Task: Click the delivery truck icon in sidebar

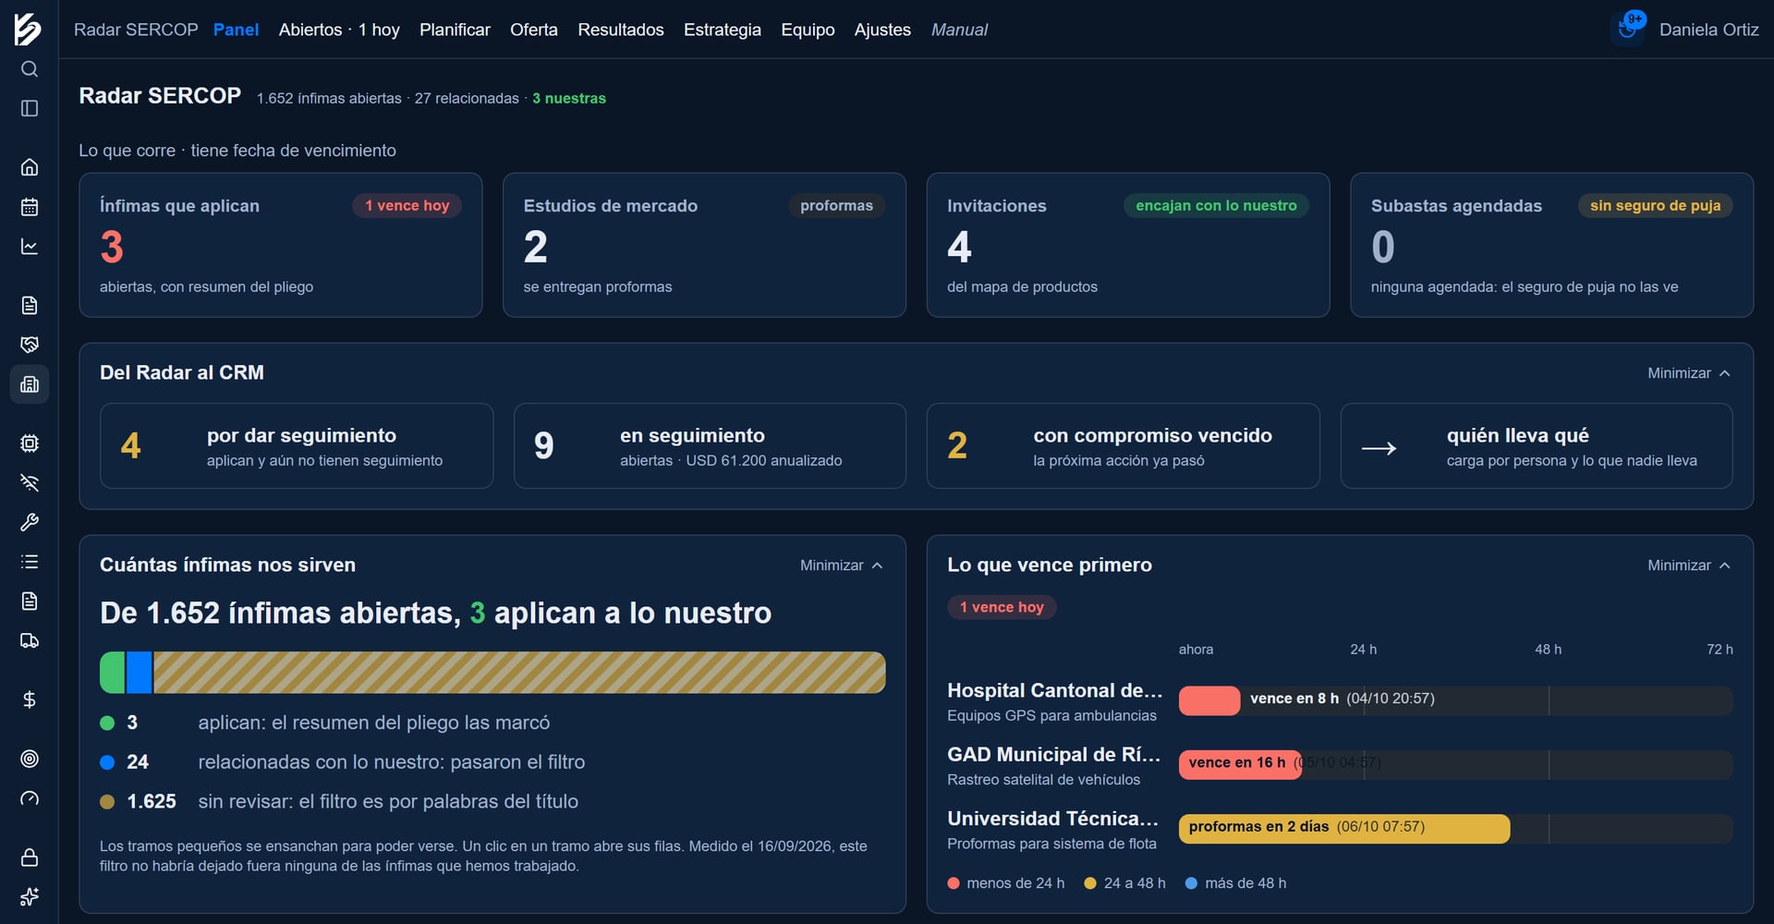Action: tap(30, 641)
